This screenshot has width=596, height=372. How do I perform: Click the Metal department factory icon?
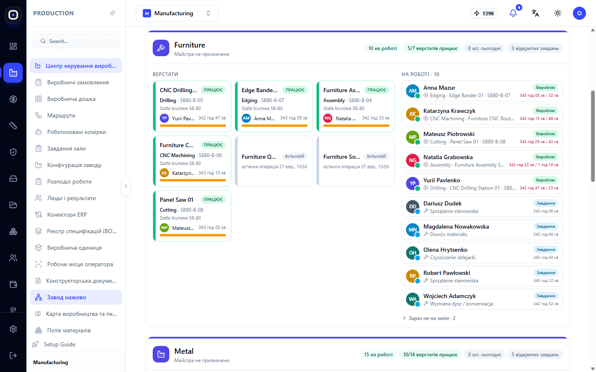[x=161, y=354]
